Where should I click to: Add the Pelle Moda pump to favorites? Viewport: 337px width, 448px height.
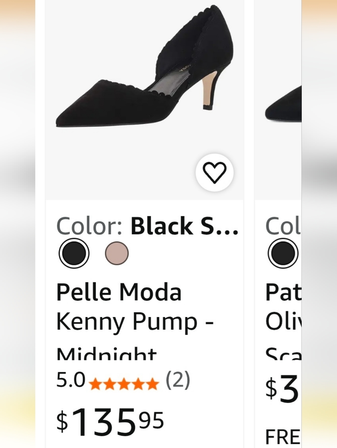(x=215, y=173)
